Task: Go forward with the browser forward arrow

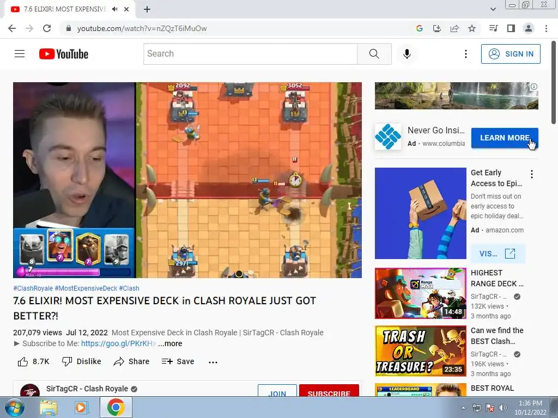Action: [29, 28]
